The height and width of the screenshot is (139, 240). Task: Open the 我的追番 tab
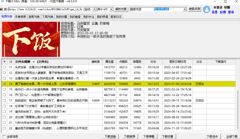click(x=75, y=17)
